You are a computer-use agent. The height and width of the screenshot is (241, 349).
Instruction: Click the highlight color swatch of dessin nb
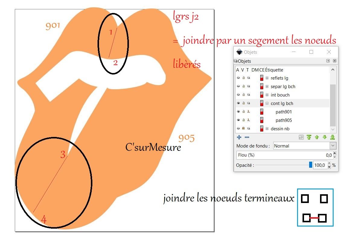coord(262,128)
